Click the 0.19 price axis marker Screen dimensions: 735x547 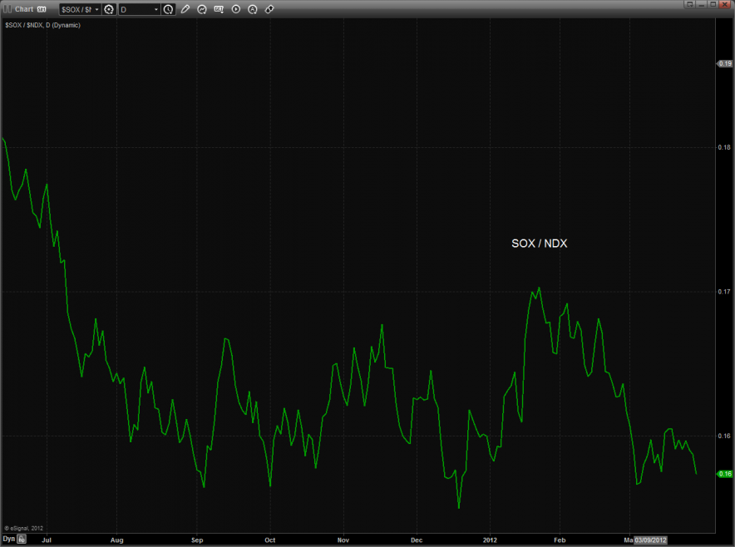(x=724, y=63)
